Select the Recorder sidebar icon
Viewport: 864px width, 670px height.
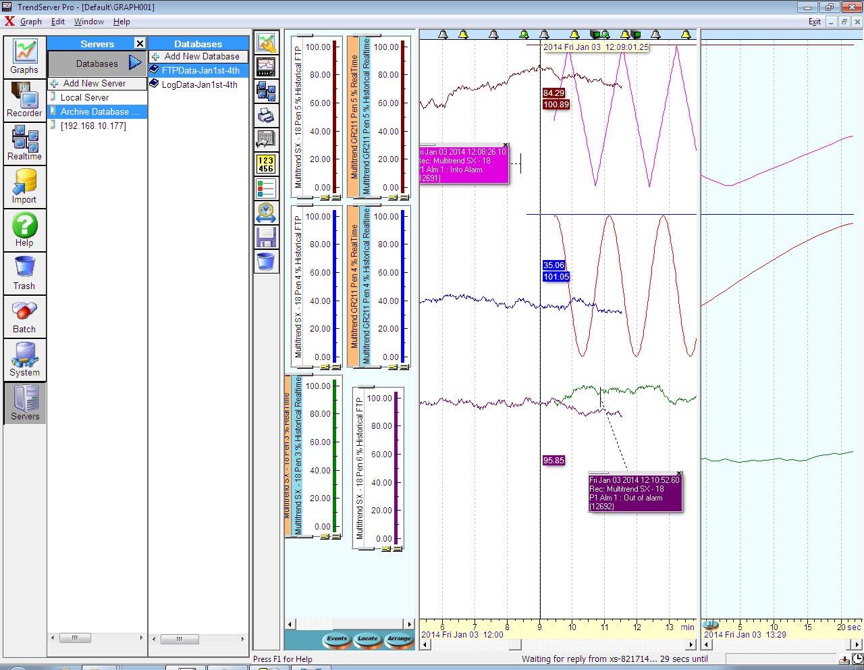coord(24,98)
